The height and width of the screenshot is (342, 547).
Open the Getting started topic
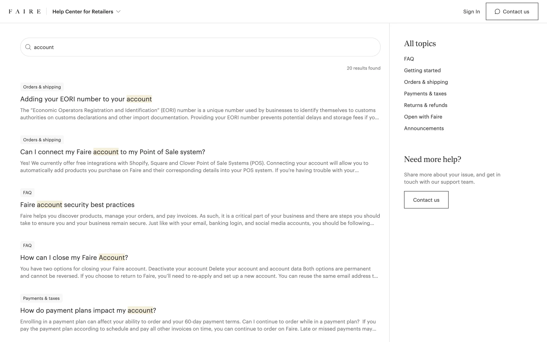tap(422, 70)
